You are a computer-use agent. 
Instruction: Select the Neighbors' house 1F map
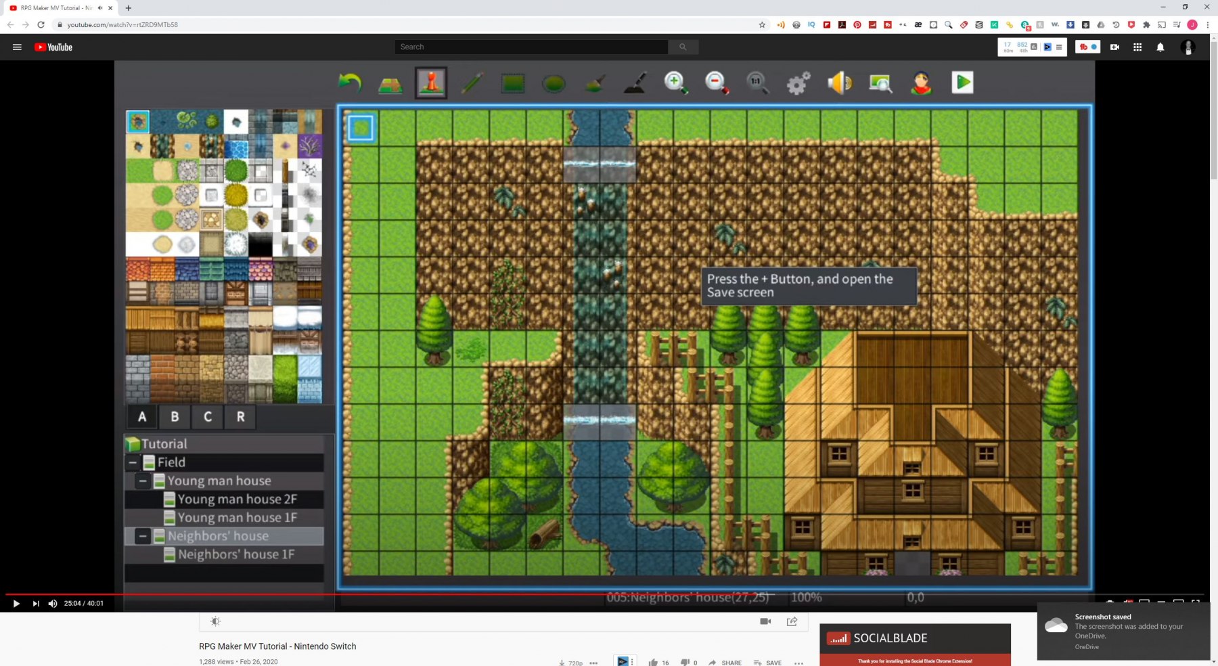point(224,554)
